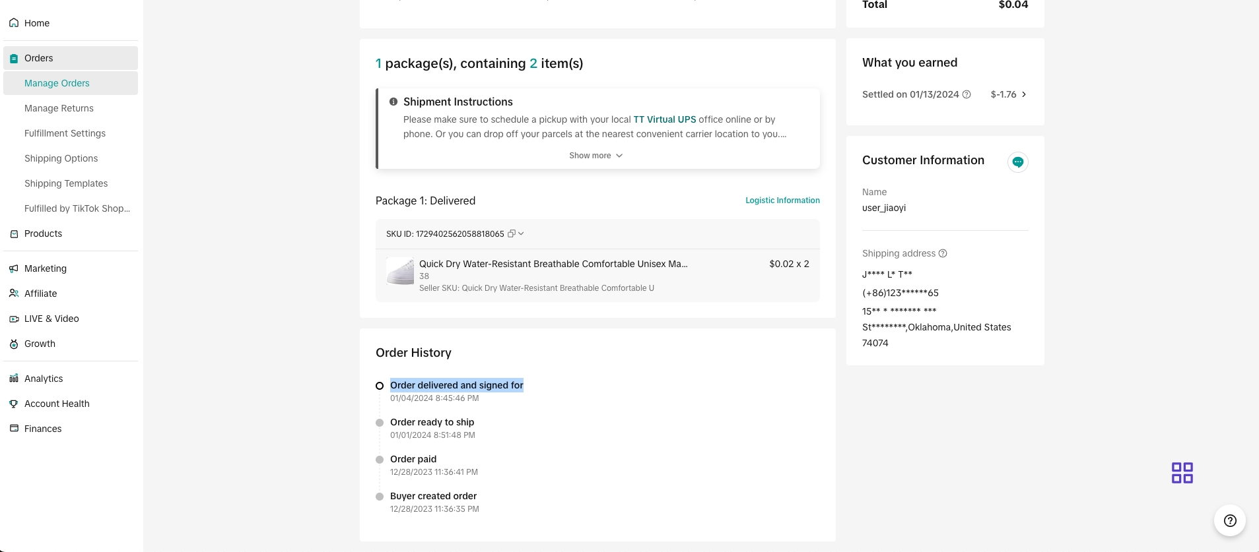This screenshot has height=552, width=1259.
Task: Expand shipment instructions with Show more
Action: click(x=595, y=156)
